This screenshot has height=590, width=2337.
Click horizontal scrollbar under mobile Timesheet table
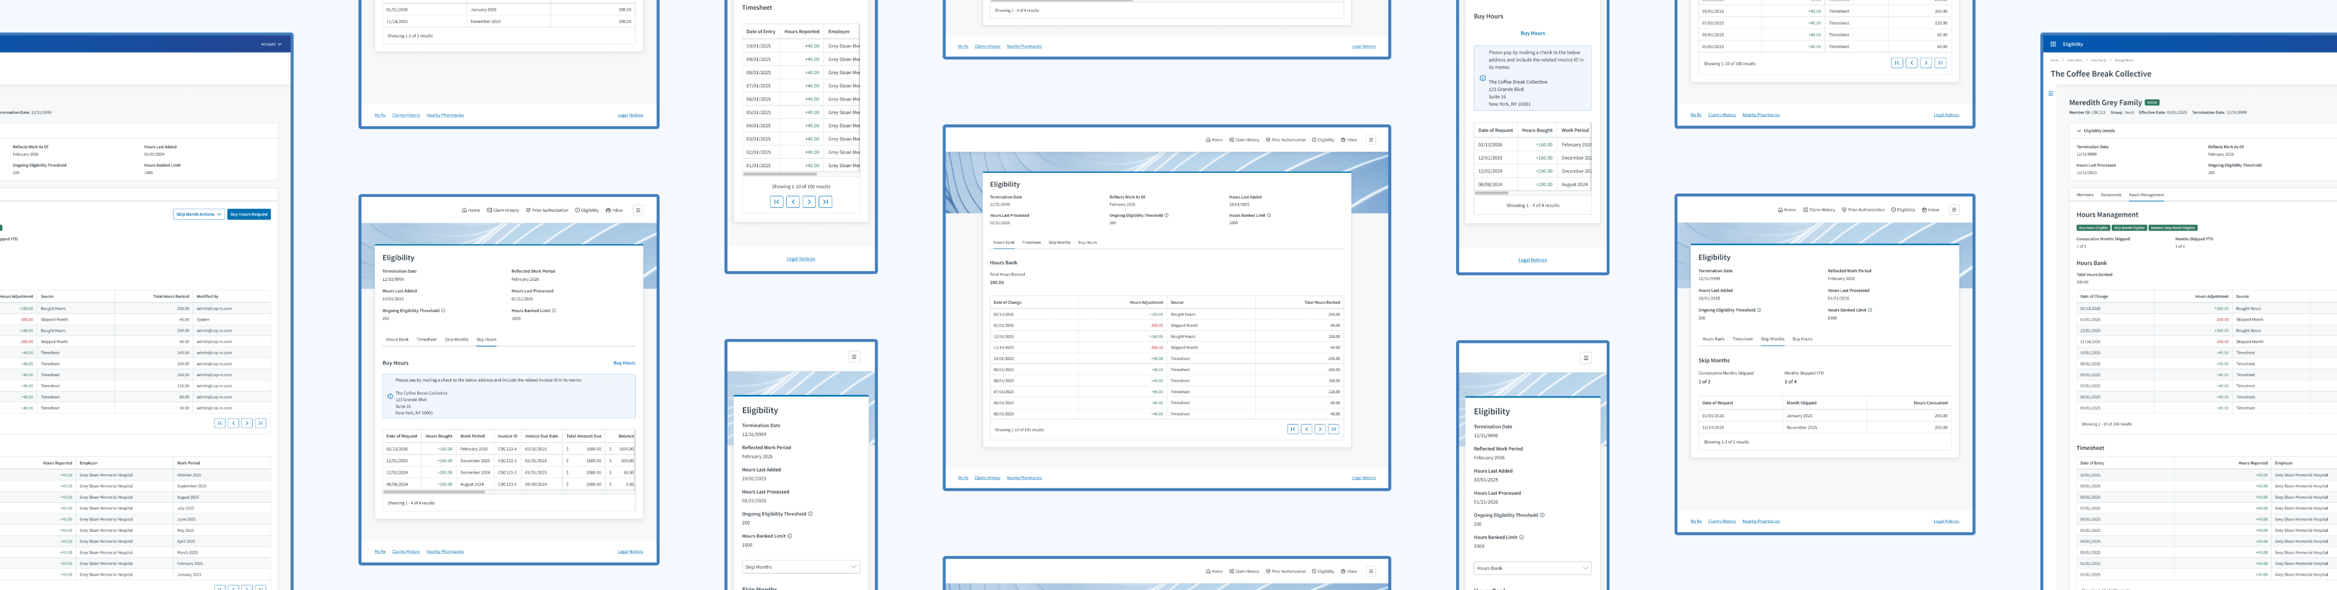tap(780, 174)
